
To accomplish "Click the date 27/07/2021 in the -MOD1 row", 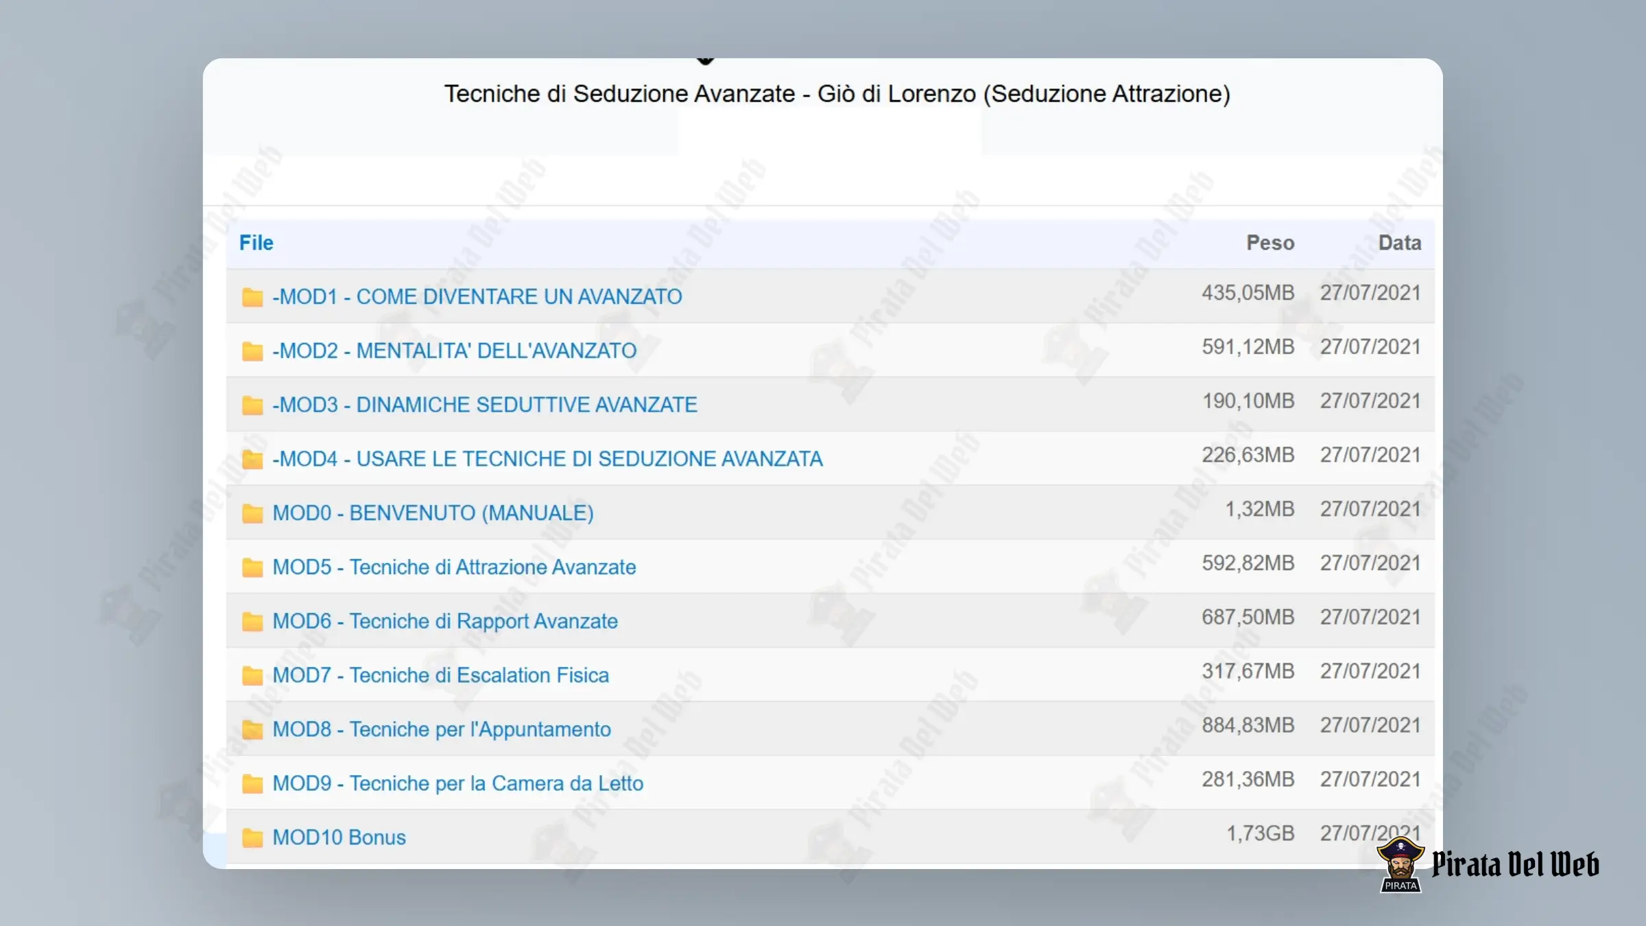I will pos(1370,293).
